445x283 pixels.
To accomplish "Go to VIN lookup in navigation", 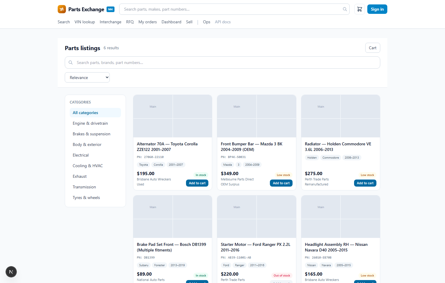I will (85, 22).
